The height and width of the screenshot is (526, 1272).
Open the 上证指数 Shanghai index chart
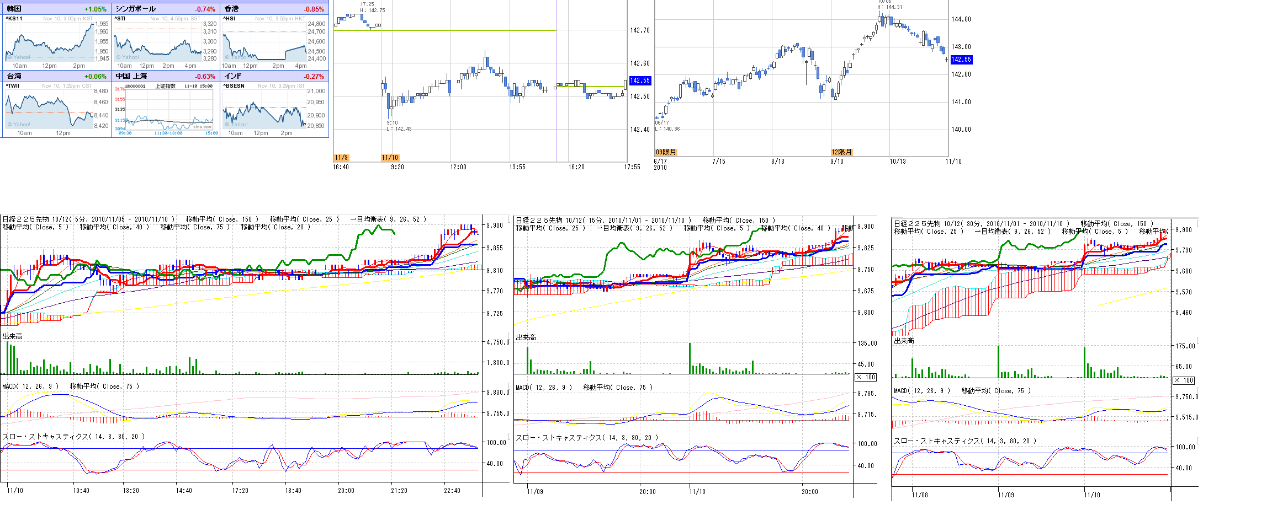[x=165, y=109]
